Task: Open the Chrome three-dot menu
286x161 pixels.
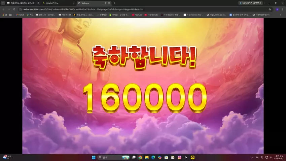Action: (283, 9)
